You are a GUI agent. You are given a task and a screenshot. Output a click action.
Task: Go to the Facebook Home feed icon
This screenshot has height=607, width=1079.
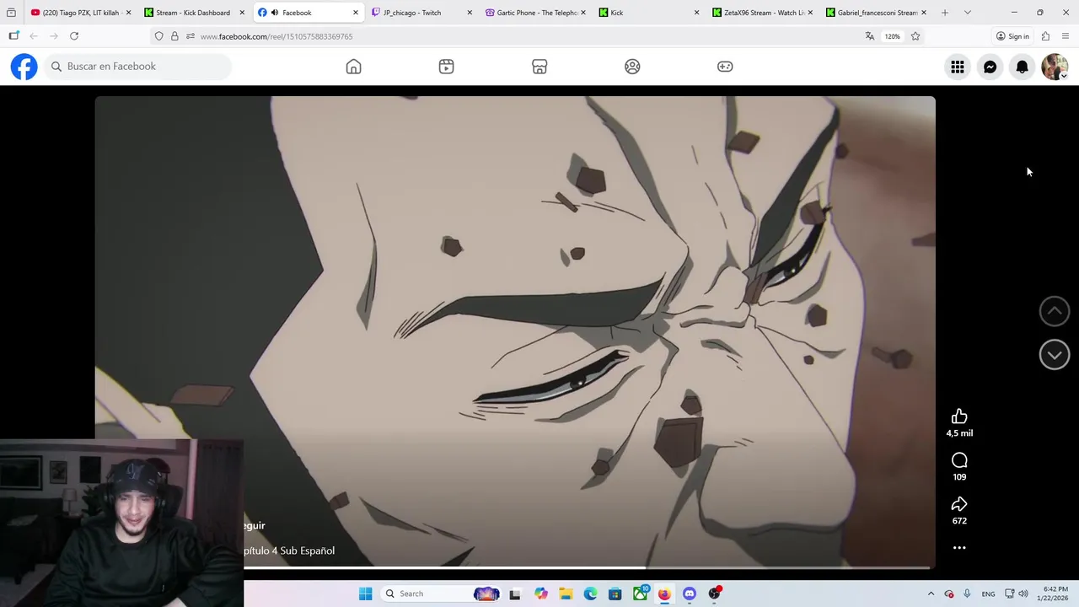pos(353,67)
